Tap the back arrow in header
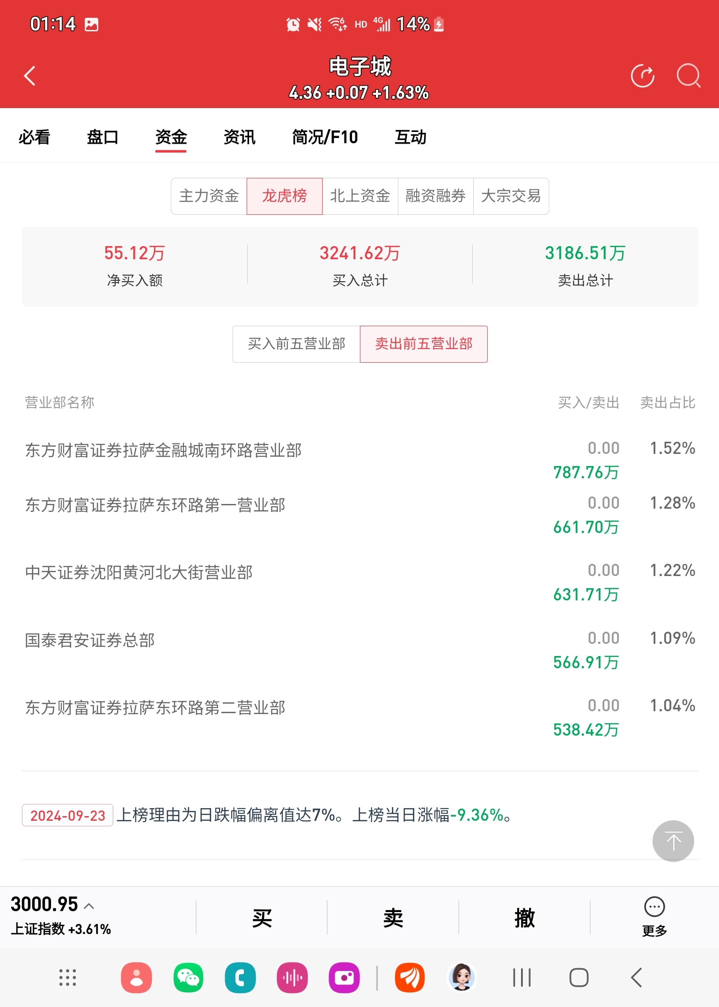Viewport: 719px width, 1007px height. click(x=29, y=76)
